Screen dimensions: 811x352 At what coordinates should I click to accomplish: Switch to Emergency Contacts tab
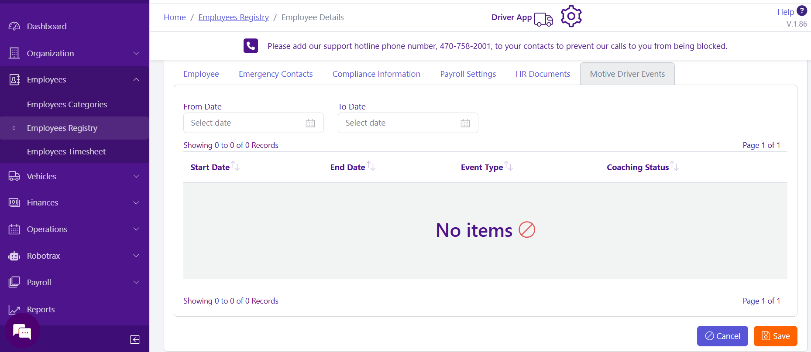276,74
